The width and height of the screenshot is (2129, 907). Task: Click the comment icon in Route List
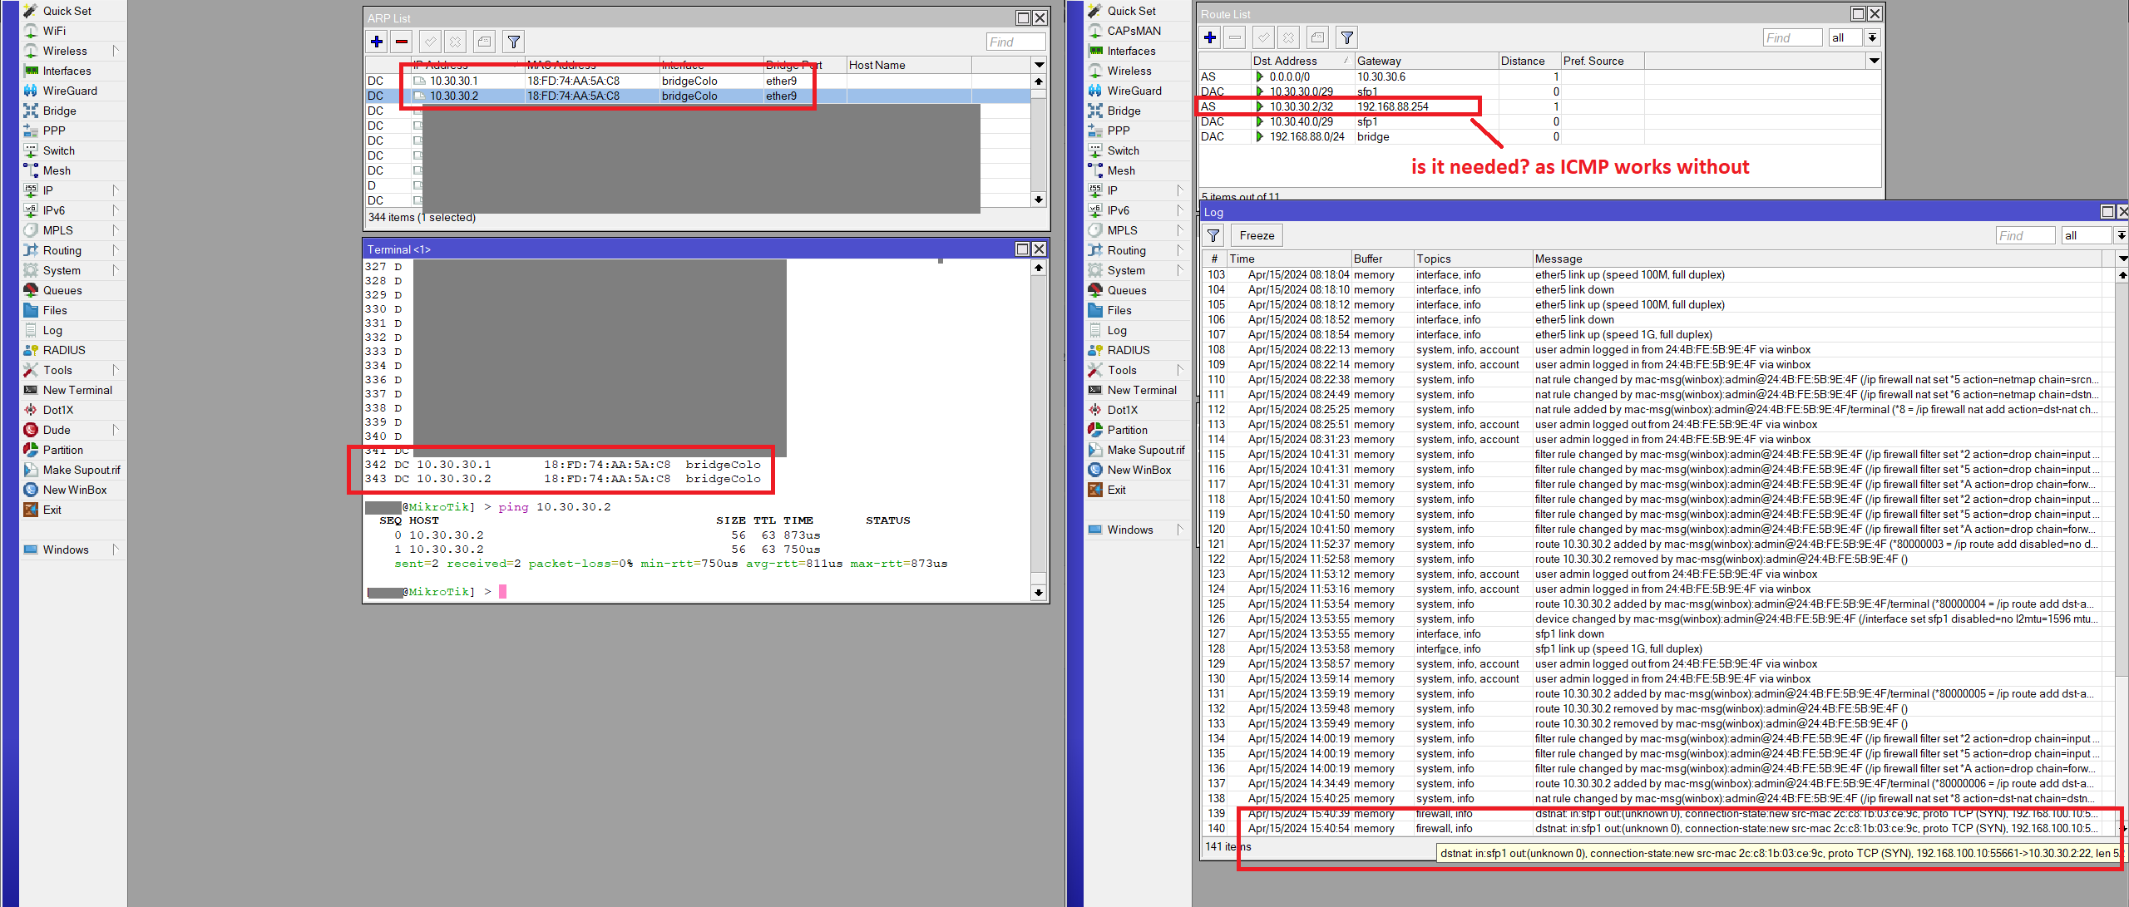click(1317, 37)
